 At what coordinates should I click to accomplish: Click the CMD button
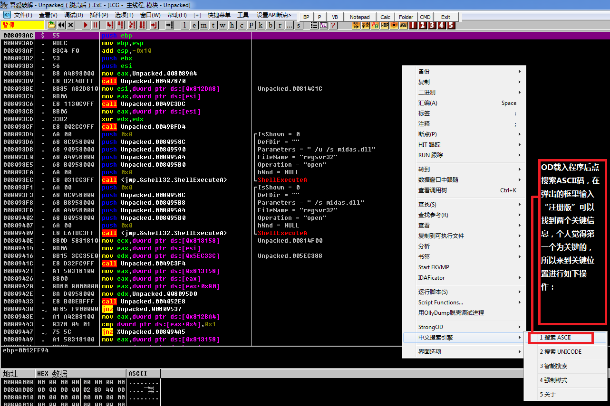(425, 17)
